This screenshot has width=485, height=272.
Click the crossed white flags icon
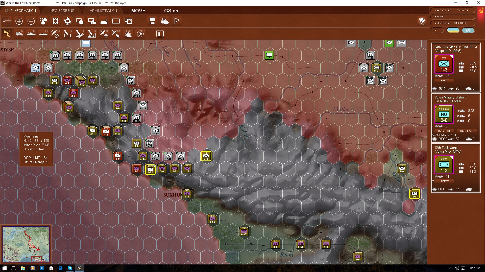click(422, 21)
